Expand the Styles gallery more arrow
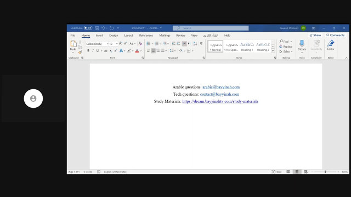351x197 pixels. [x=273, y=51]
